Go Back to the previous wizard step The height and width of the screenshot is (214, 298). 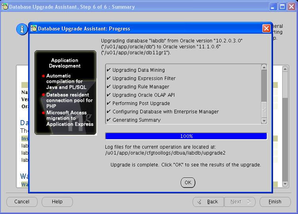click(208, 202)
